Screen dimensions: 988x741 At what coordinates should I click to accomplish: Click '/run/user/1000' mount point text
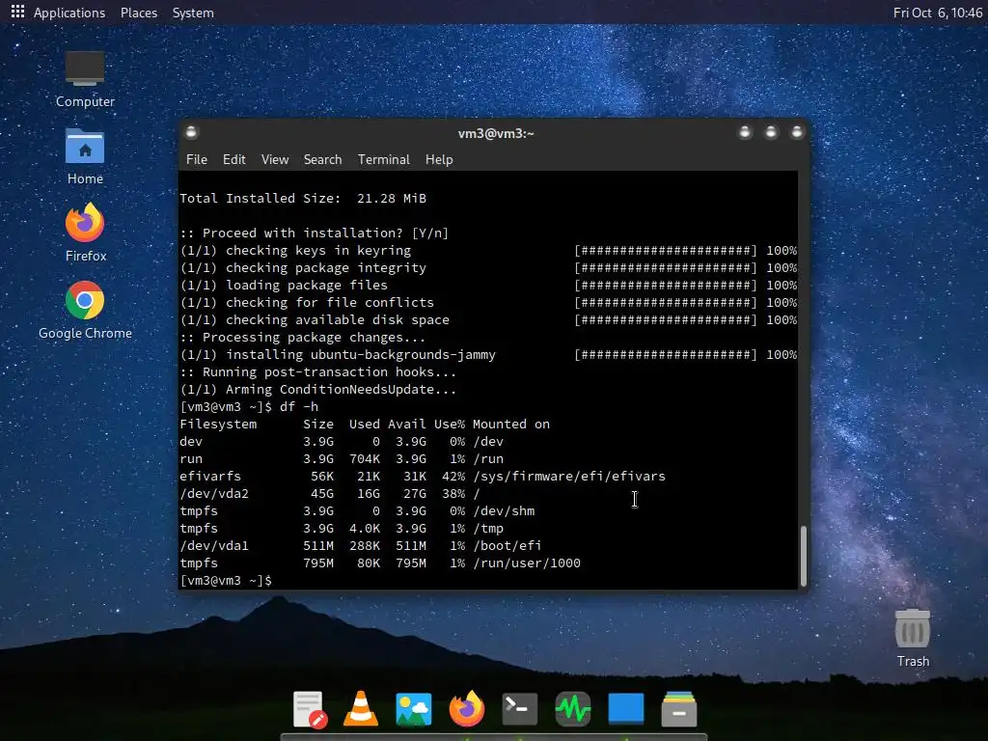(527, 563)
